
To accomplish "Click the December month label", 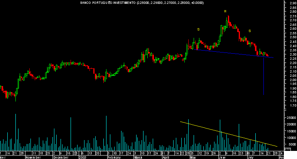I will [x=60, y=157].
